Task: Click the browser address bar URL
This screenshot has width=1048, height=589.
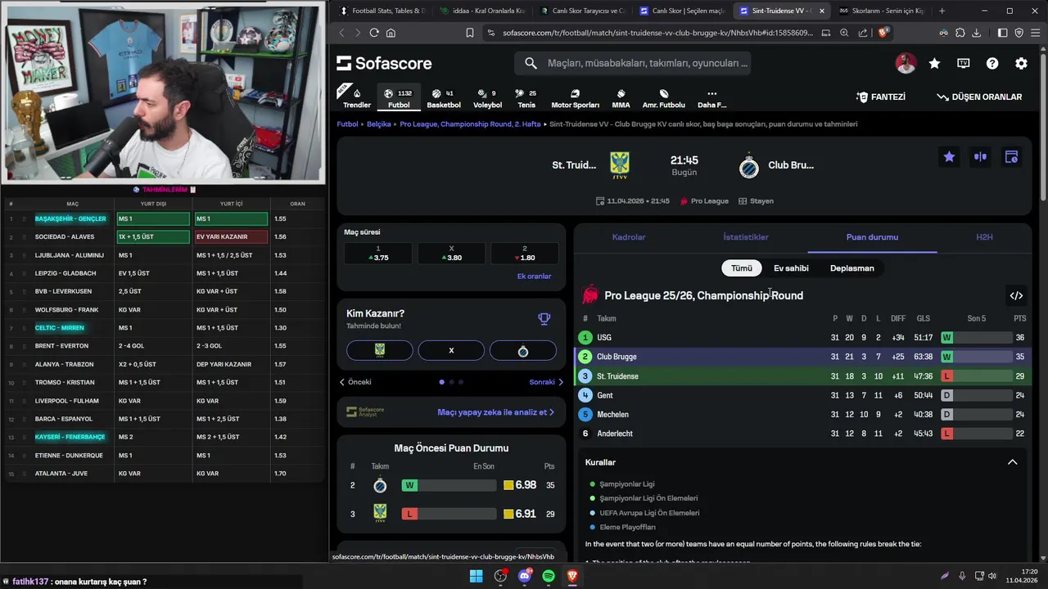Action: [x=658, y=33]
